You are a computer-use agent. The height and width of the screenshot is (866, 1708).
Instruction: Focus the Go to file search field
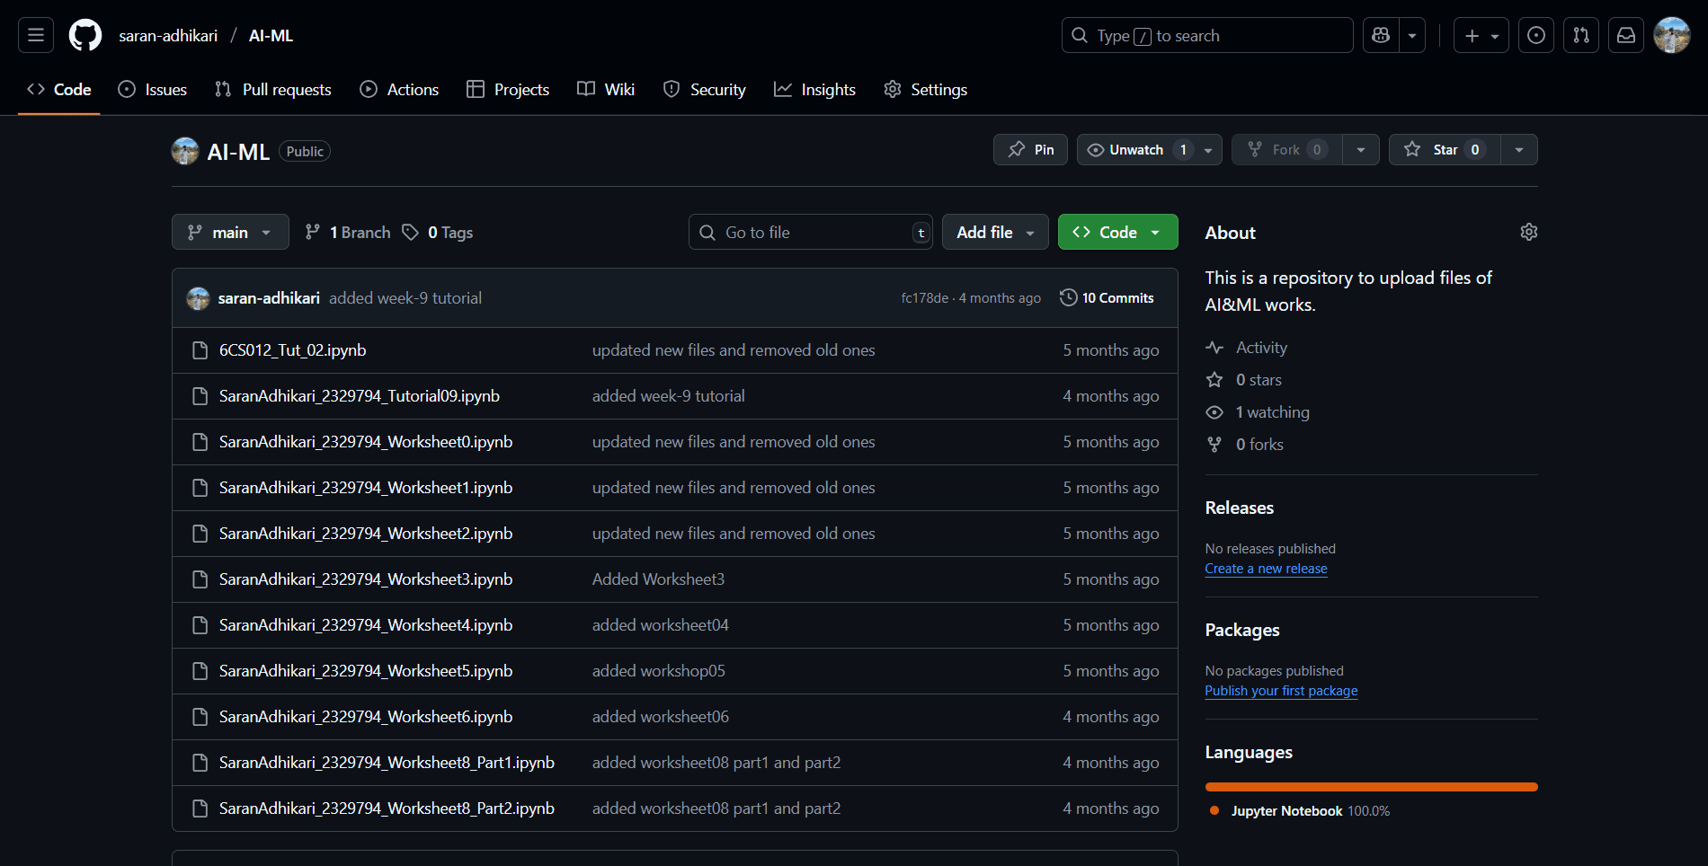(809, 232)
